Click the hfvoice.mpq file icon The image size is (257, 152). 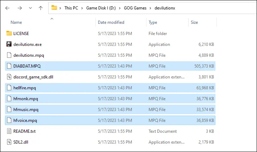[9, 120]
